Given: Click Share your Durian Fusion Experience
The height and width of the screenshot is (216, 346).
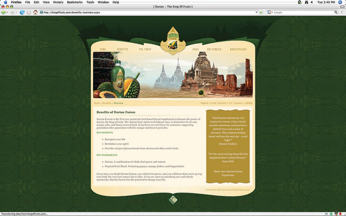Looking at the screenshot, I should [x=228, y=173].
